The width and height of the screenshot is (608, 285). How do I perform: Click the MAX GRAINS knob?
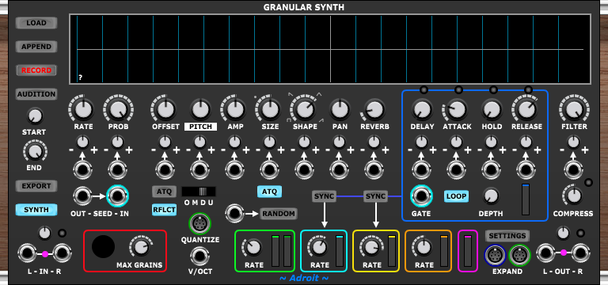point(141,247)
